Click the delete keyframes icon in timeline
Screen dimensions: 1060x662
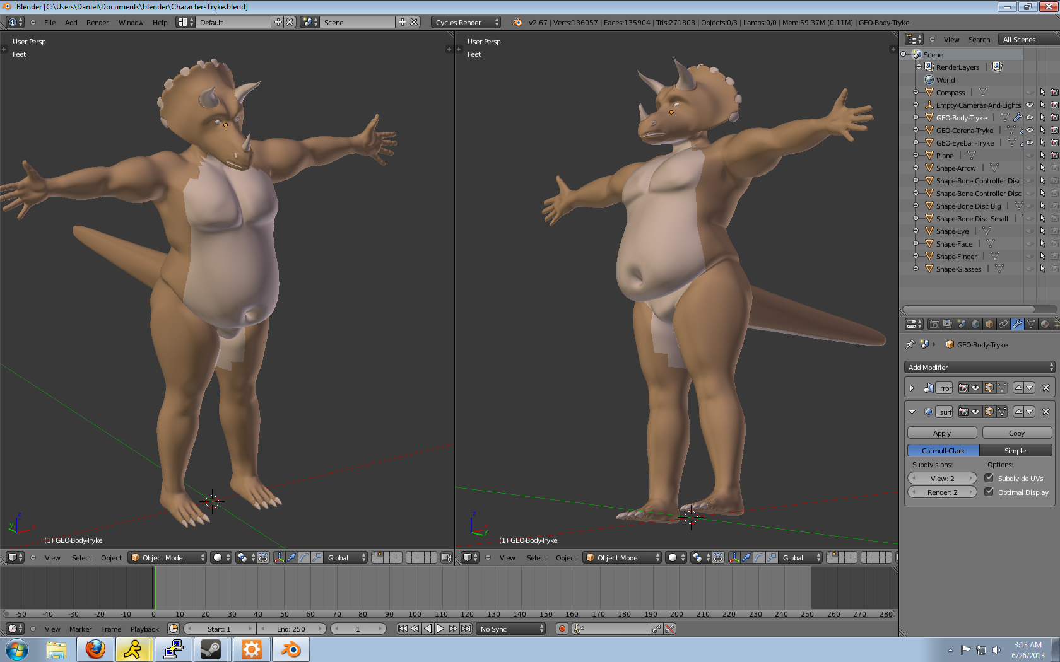point(670,629)
